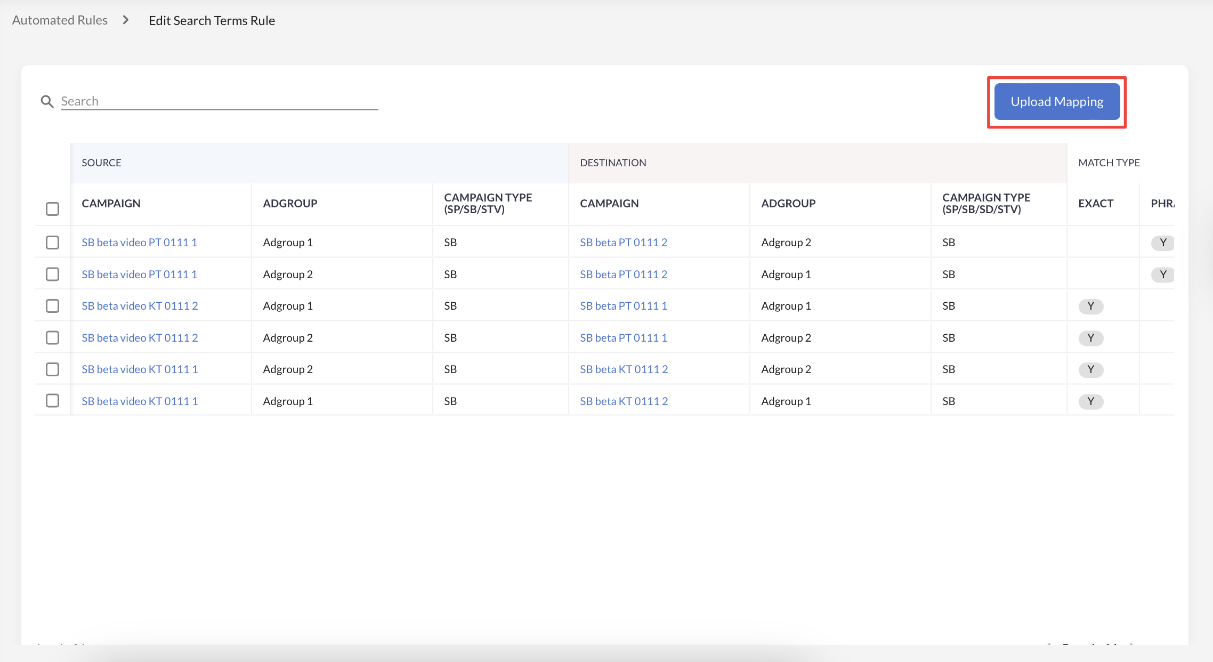Open the first-row destination campaign SB beta PT 0111 2

(623, 243)
